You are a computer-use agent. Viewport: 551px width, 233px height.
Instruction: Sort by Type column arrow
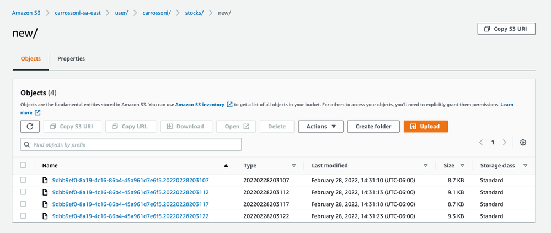[x=294, y=166]
